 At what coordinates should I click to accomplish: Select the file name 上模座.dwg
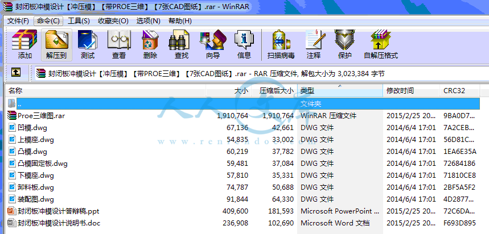pos(35,139)
